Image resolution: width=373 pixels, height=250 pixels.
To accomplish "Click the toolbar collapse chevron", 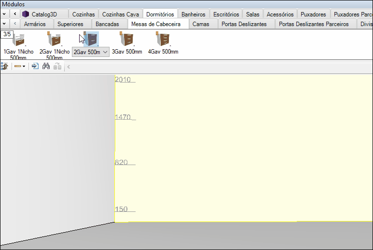I will [x=69, y=67].
